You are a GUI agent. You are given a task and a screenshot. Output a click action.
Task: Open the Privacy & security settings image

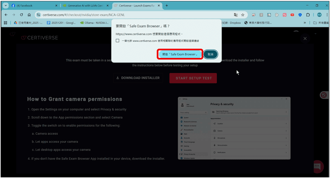(234, 128)
